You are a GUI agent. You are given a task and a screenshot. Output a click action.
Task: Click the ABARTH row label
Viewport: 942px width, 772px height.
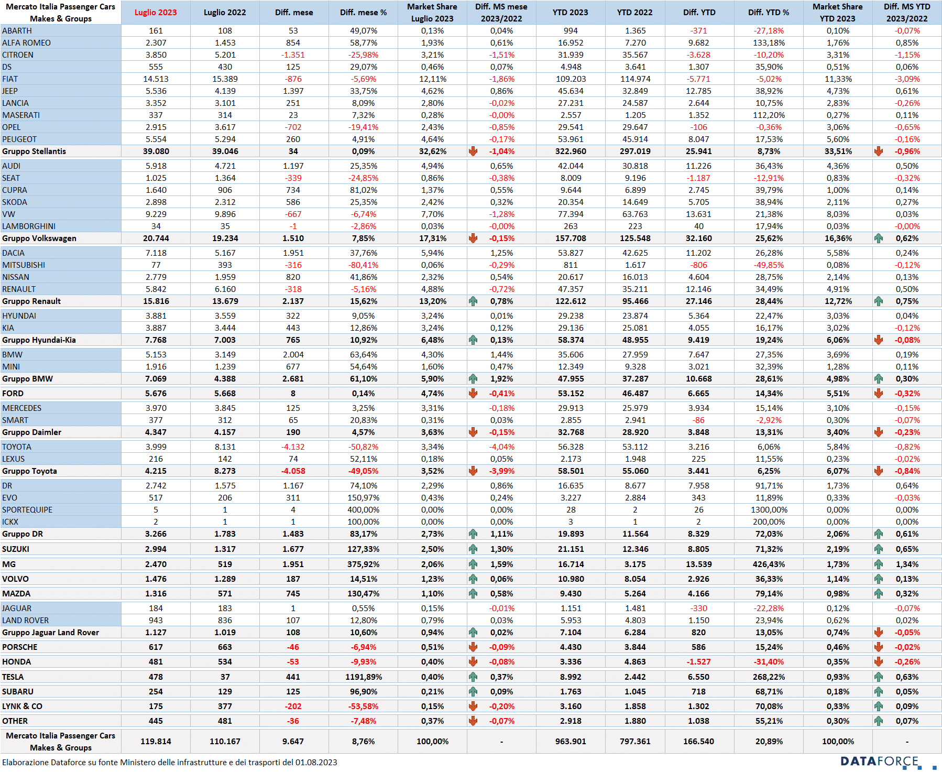coord(17,31)
